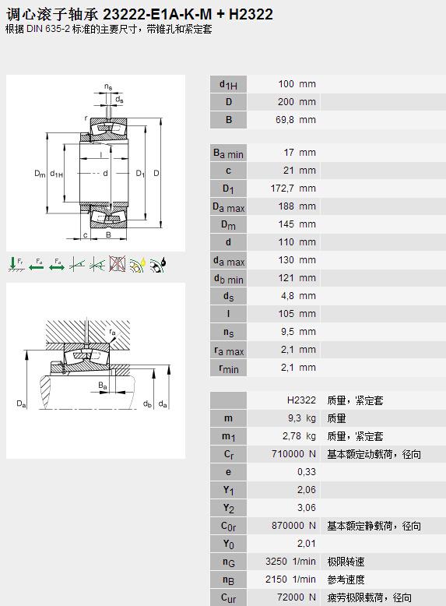446x606 pixels.
Task: Click the db min value 121 mm
Action: click(297, 278)
